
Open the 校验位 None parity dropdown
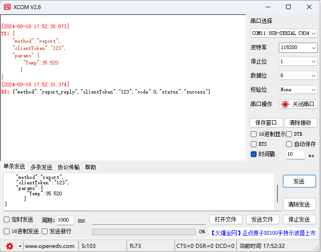298,89
